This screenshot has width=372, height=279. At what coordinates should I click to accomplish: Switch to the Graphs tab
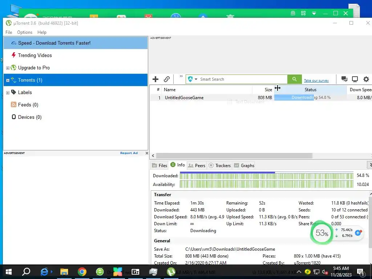click(244, 165)
